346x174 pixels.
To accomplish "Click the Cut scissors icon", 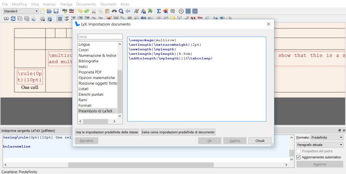I will (93, 11).
